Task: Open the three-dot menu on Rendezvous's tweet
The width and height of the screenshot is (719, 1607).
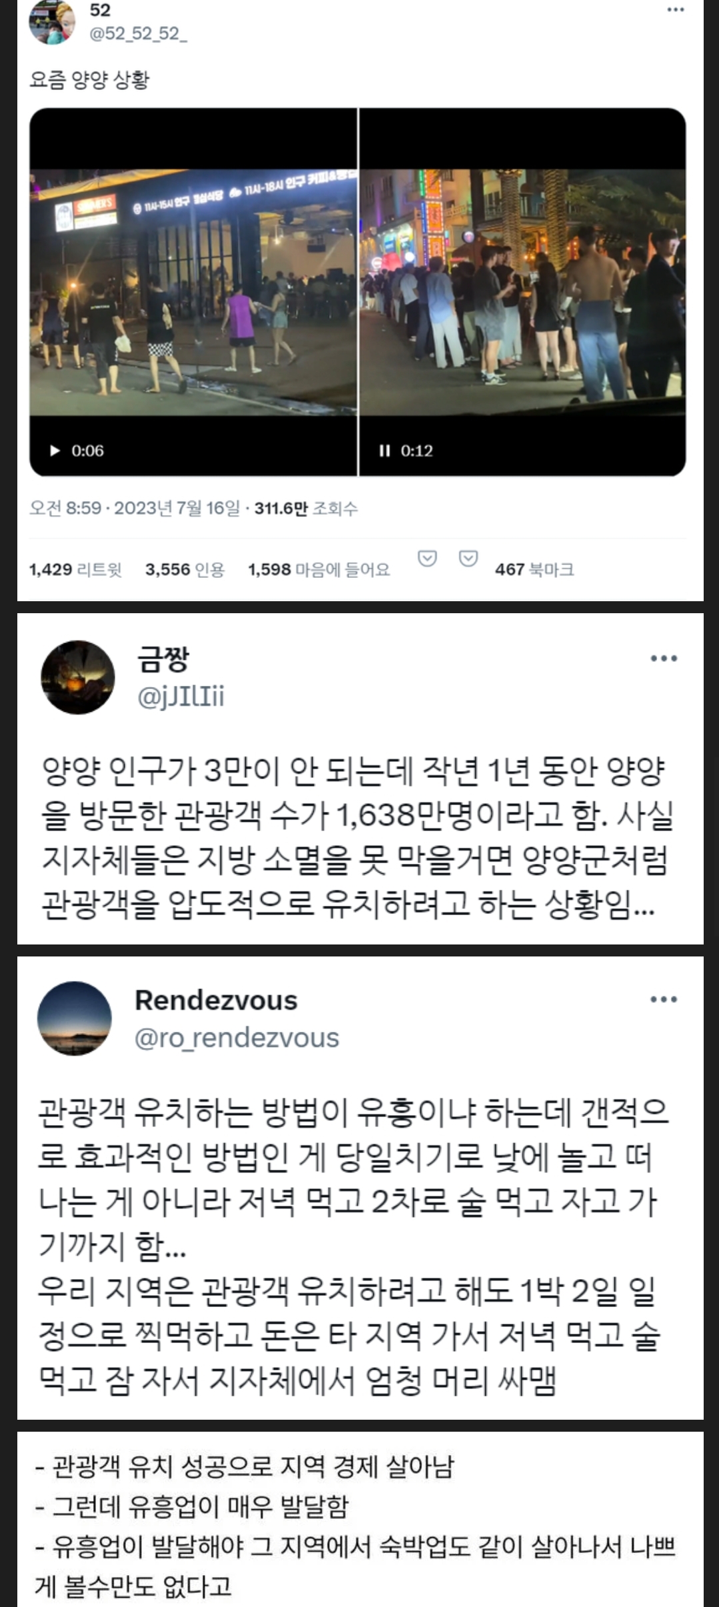Action: click(664, 998)
